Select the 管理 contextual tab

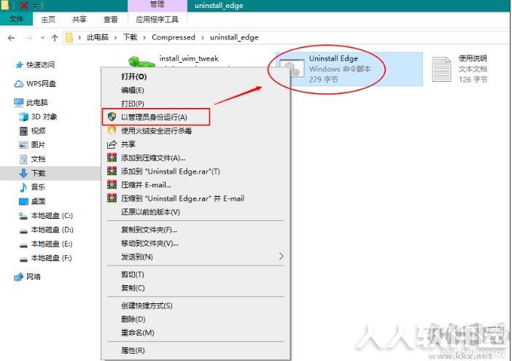[x=157, y=4]
